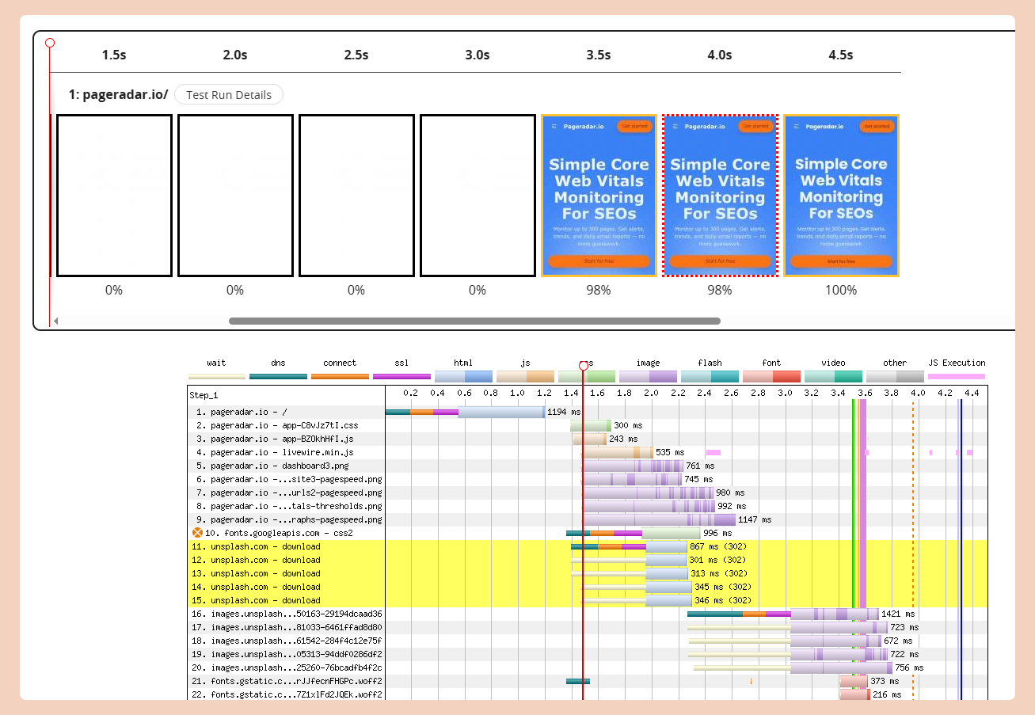
Task: Select row 14 unsplash.com - download
Action: coord(588,588)
